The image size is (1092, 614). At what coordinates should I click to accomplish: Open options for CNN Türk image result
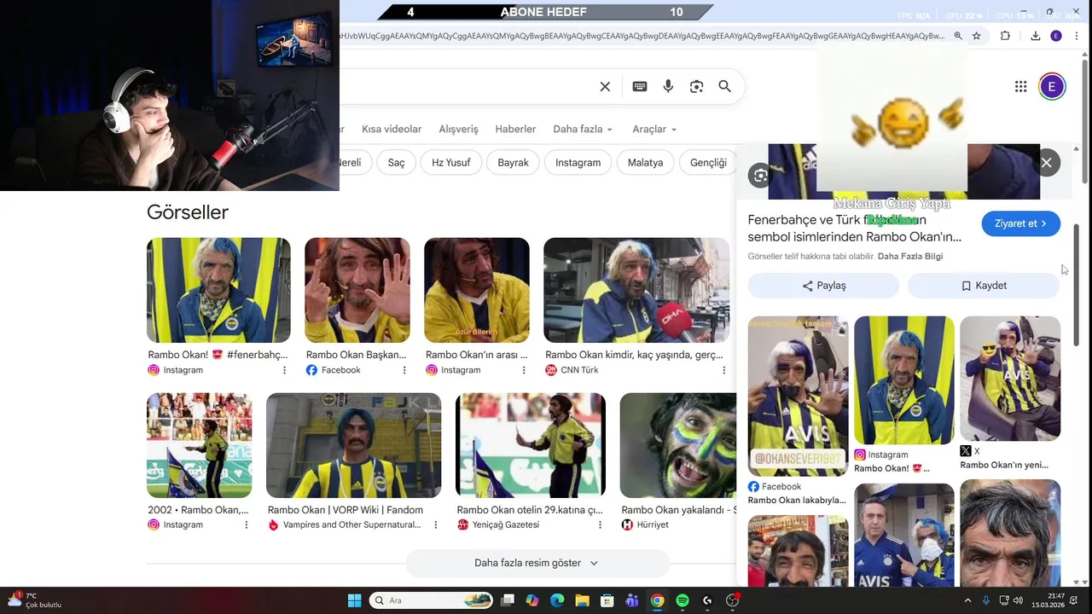pyautogui.click(x=723, y=370)
